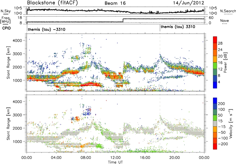236x164 pixels.
Task: Click the "-200" tick on Velocity colorbar
Action: click(x=223, y=144)
